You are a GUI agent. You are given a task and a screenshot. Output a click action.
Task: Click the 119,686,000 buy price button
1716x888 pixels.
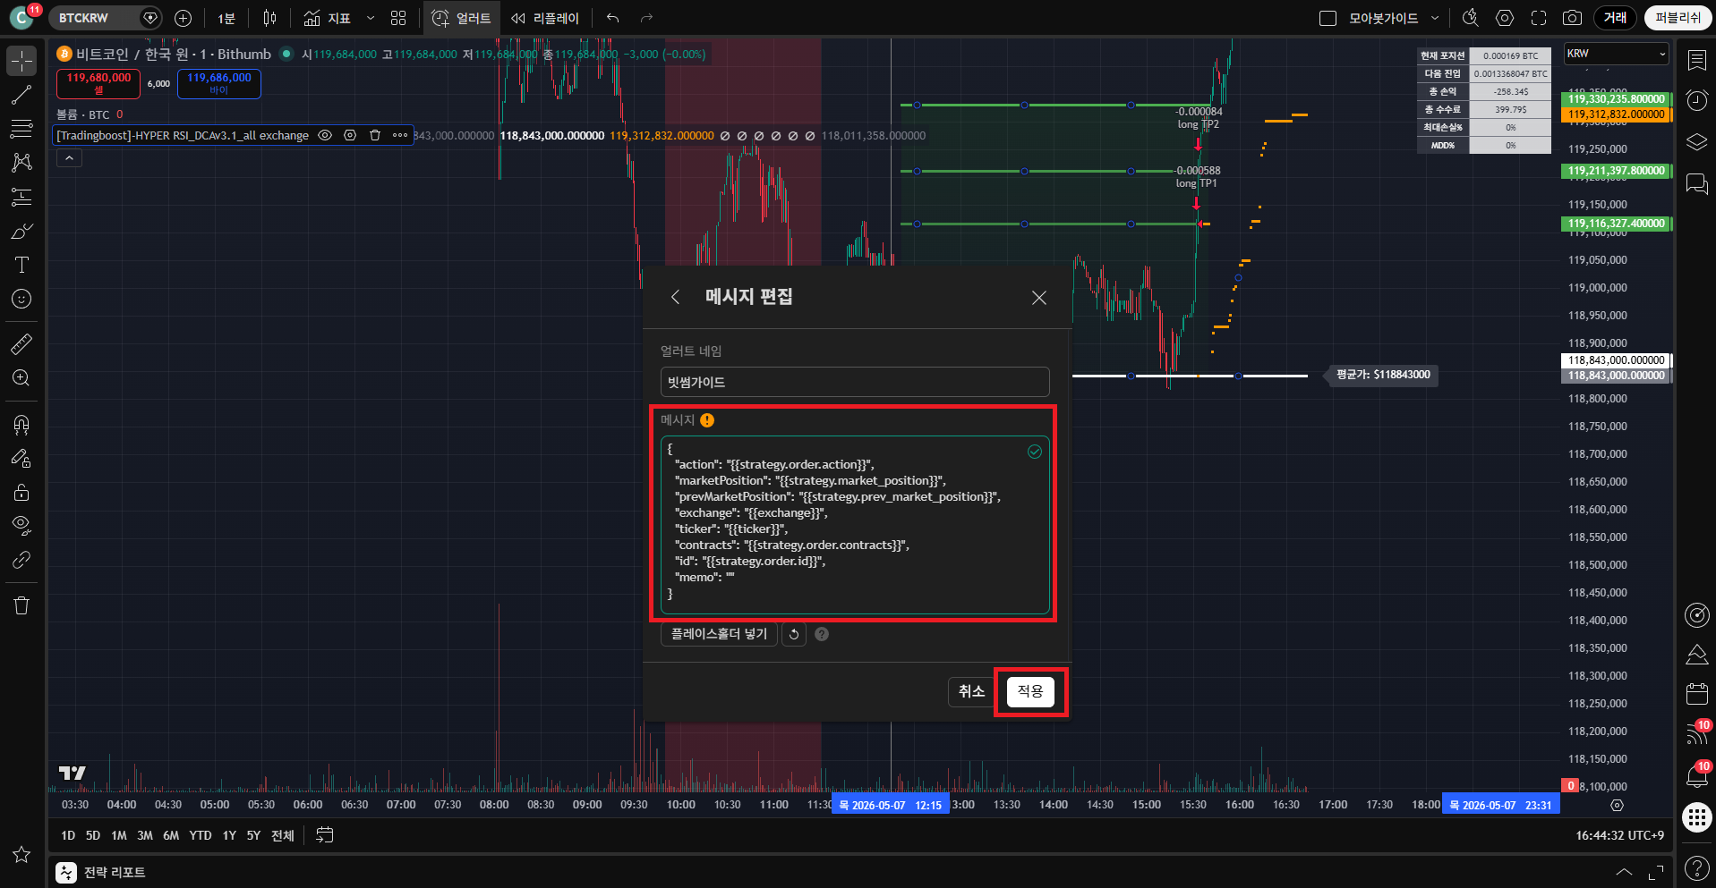point(219,83)
